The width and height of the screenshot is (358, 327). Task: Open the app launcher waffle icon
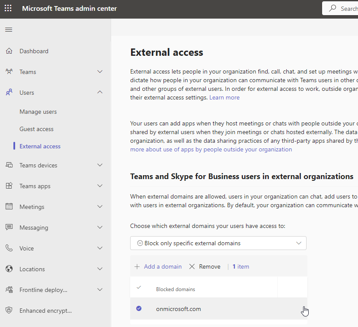[x=9, y=9]
